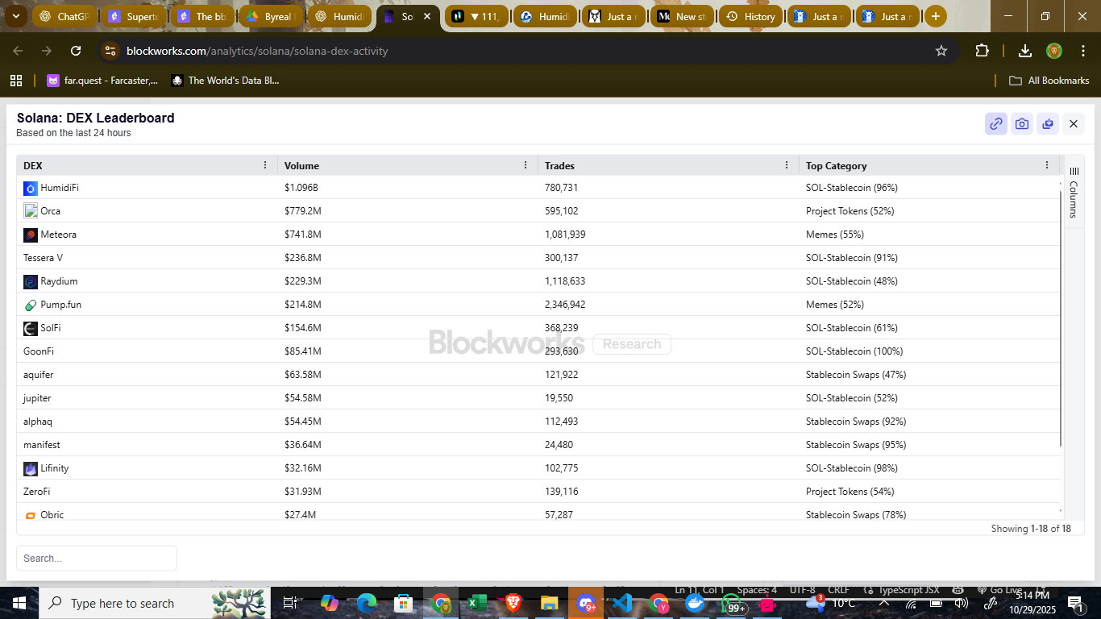Click the table search input field
This screenshot has width=1101, height=619.
tap(97, 558)
